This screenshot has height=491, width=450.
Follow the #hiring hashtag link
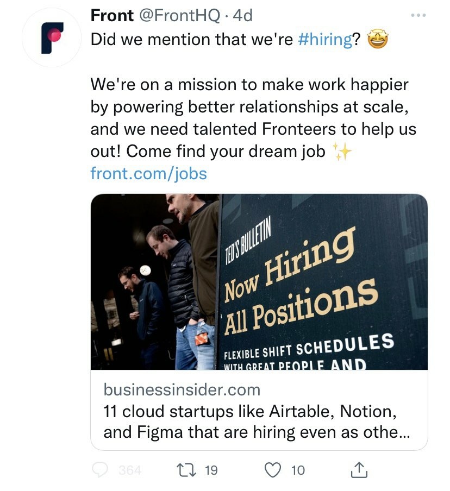pyautogui.click(x=326, y=40)
